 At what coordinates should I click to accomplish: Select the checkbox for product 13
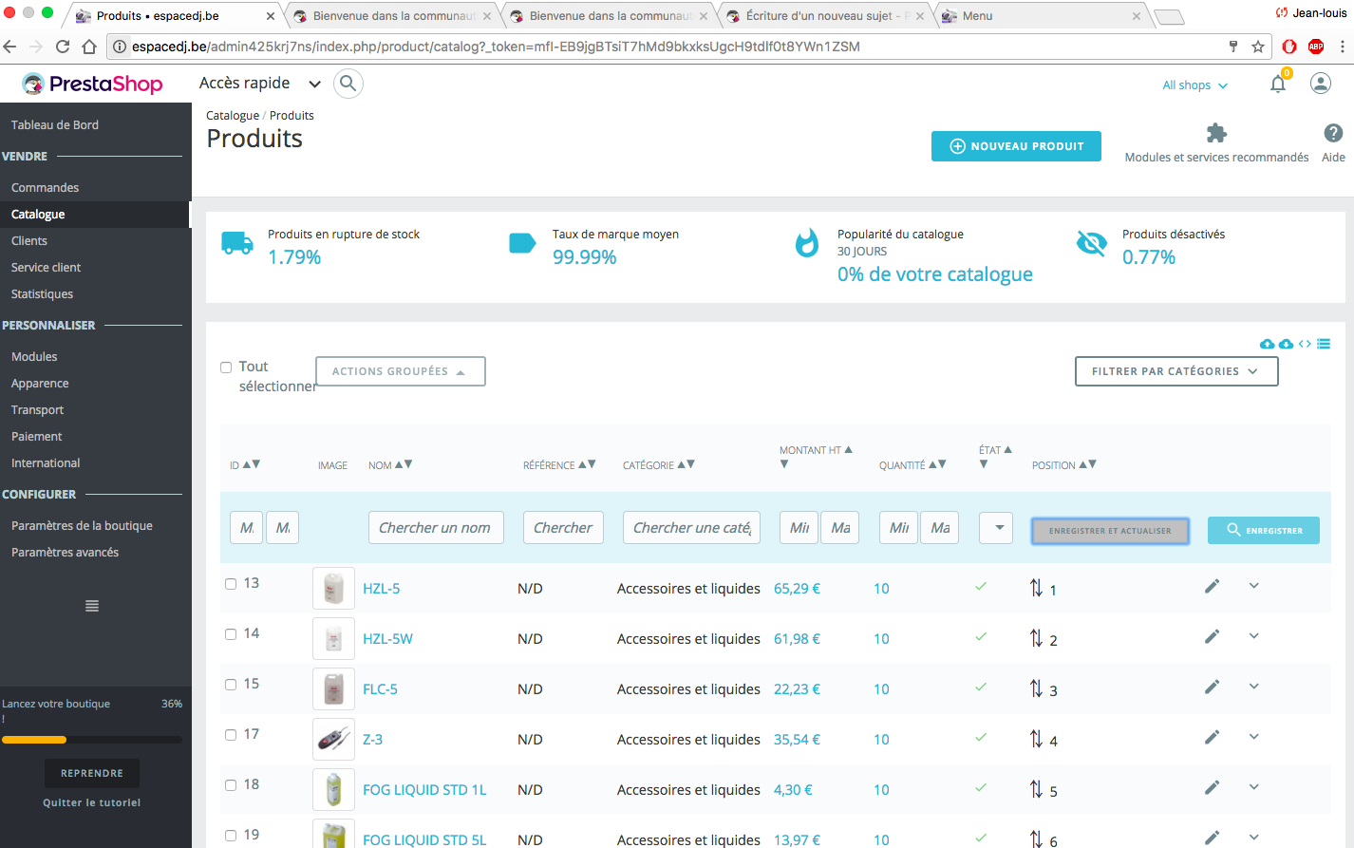point(231,584)
